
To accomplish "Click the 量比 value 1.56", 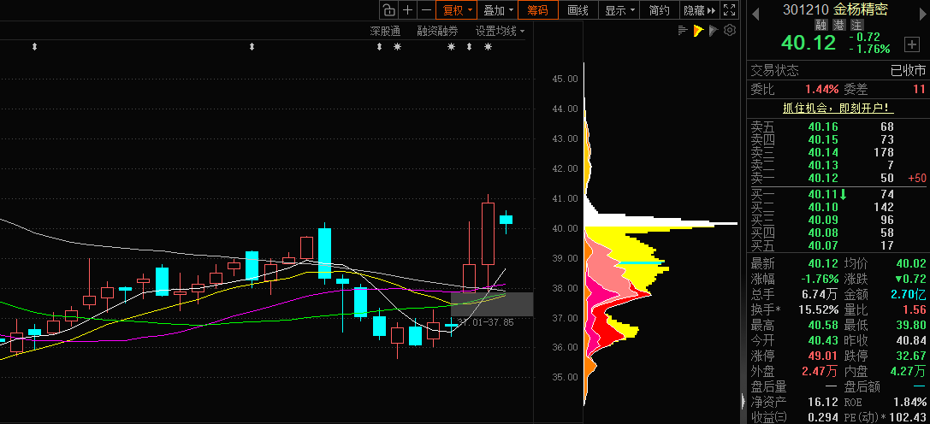I will 914,310.
